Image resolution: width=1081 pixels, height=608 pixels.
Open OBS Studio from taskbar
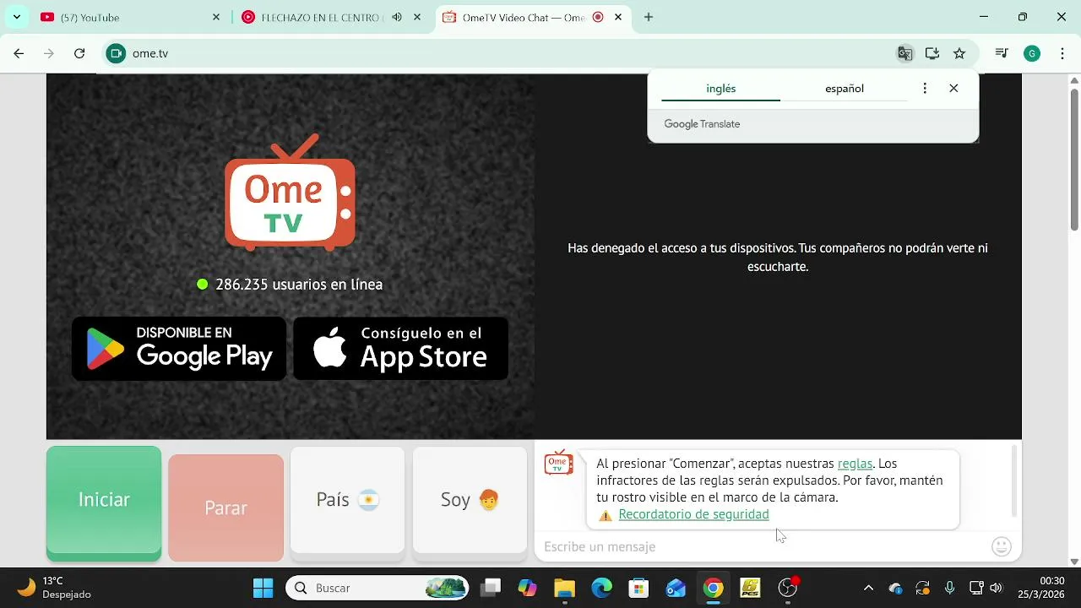(788, 588)
